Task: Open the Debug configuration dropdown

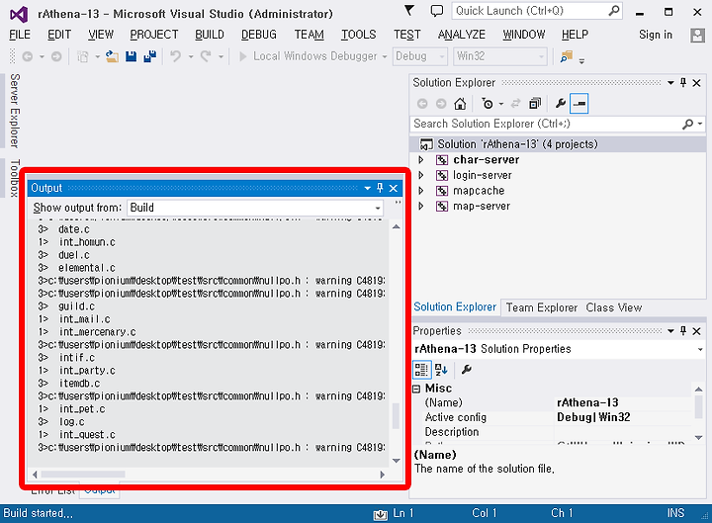Action: coord(442,56)
